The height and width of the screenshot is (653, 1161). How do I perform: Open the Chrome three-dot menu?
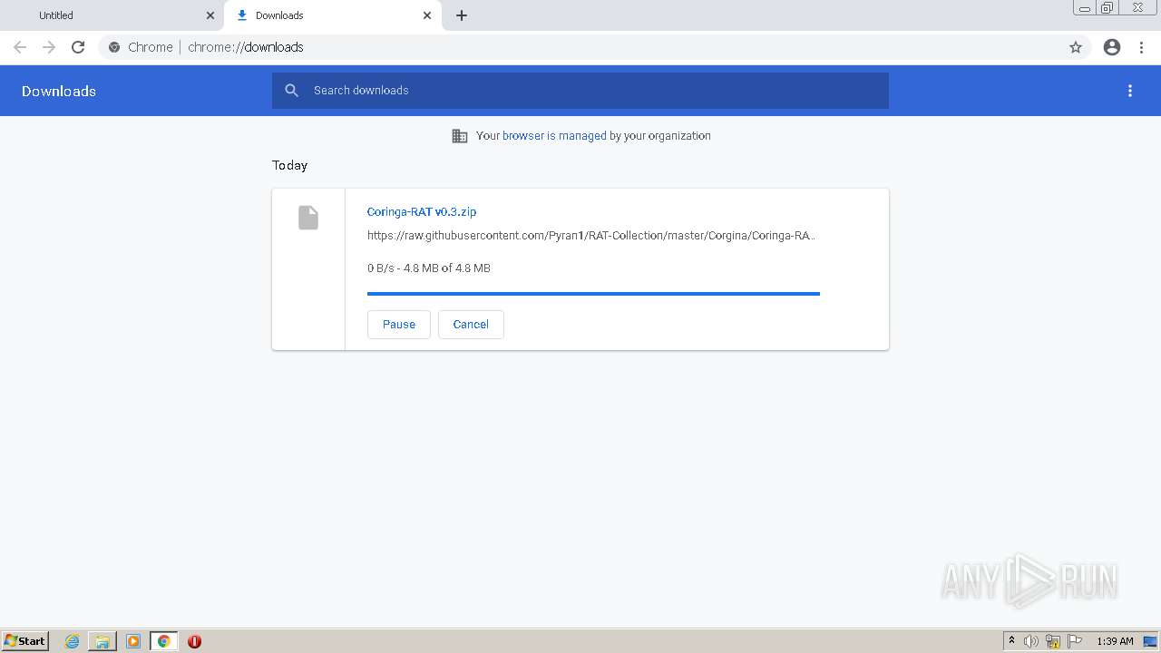coord(1141,47)
